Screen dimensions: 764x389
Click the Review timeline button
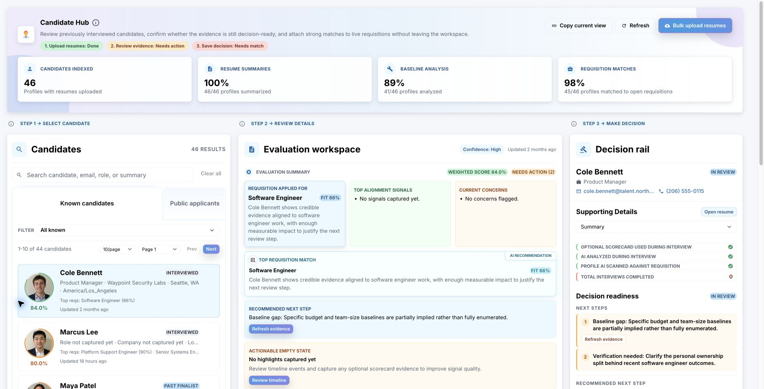click(x=269, y=380)
